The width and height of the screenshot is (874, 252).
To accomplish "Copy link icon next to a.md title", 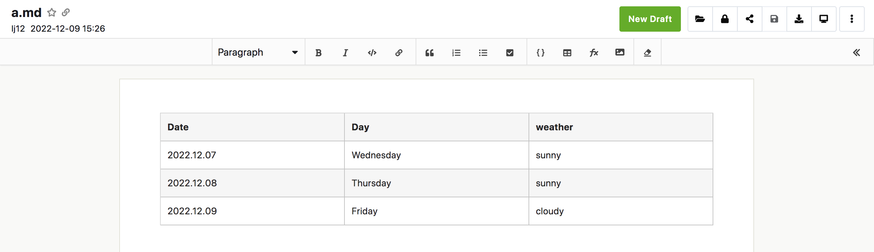I will (x=66, y=13).
